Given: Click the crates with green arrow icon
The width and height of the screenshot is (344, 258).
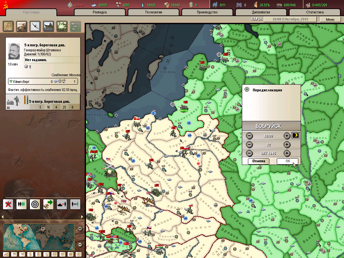Looking at the screenshot, I should coord(48,204).
